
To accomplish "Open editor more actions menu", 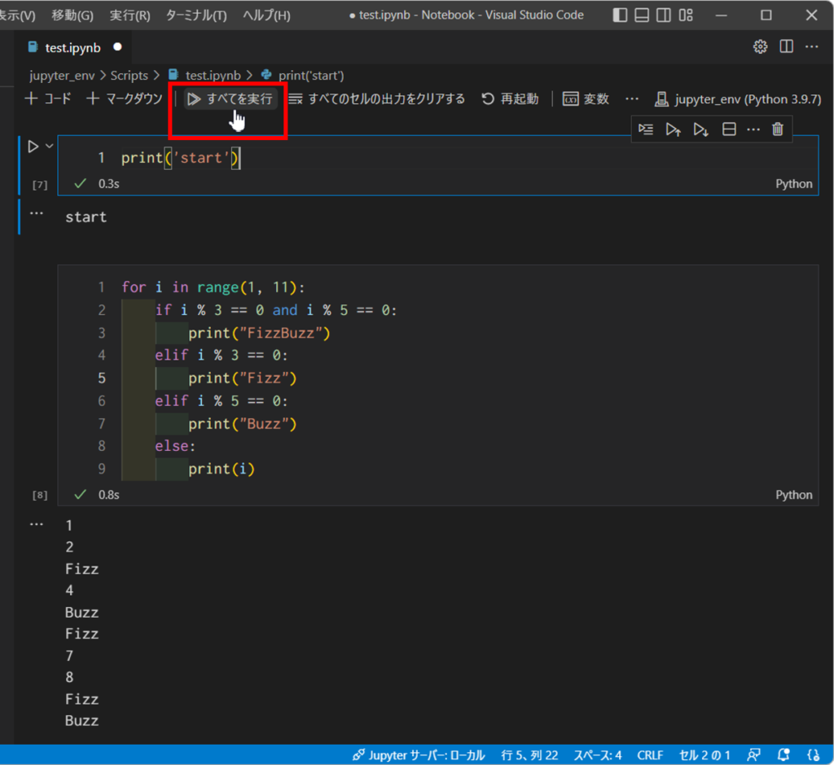I will point(812,46).
